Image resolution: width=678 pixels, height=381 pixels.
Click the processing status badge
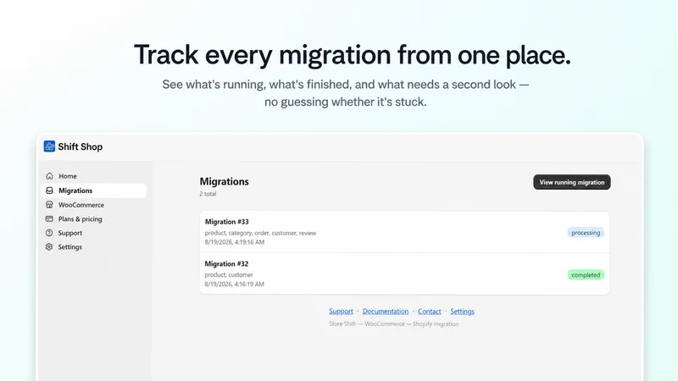click(x=586, y=233)
